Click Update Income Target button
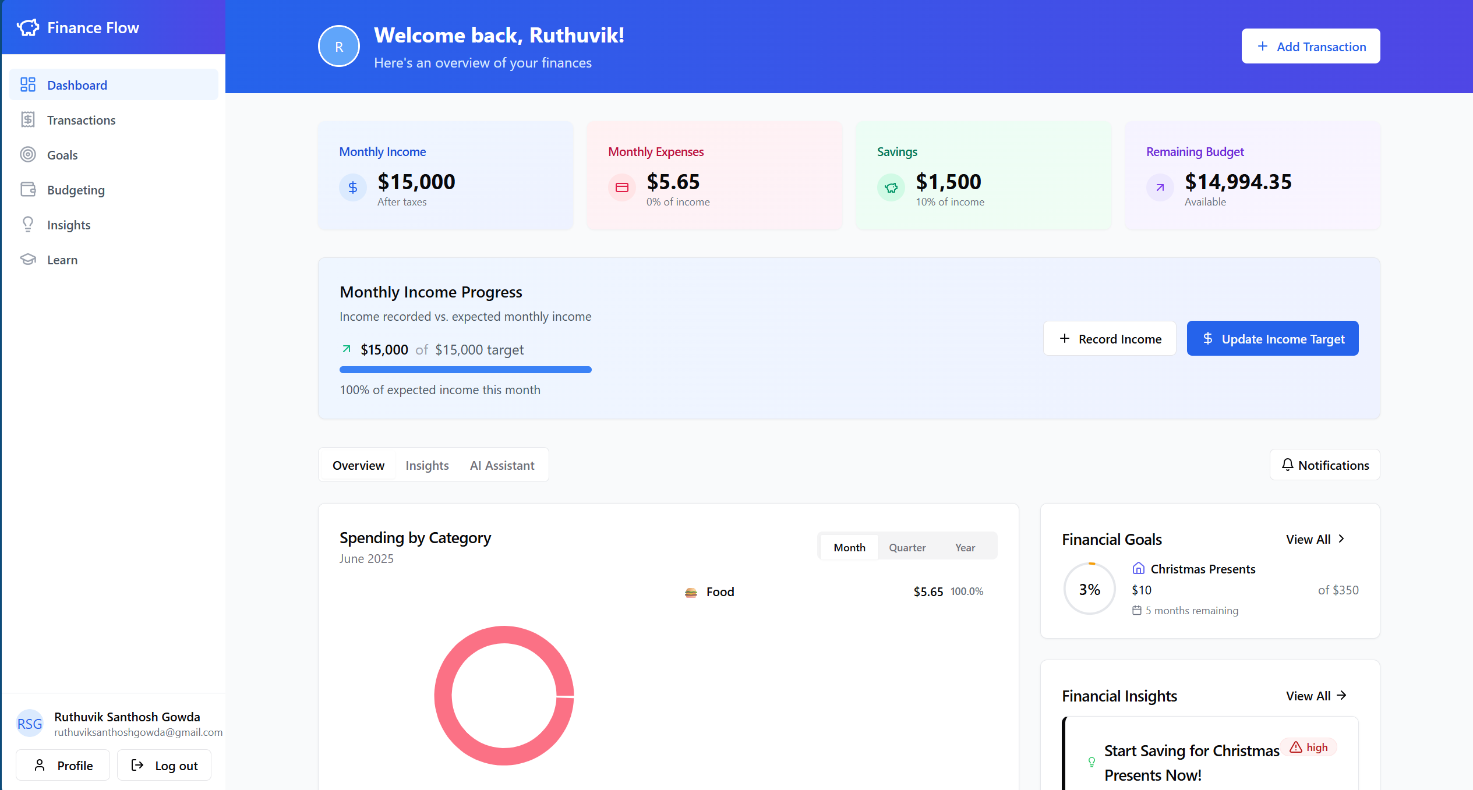The width and height of the screenshot is (1473, 790). [1272, 339]
